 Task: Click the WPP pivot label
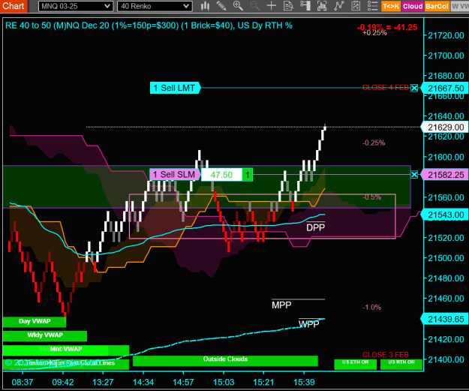[309, 324]
